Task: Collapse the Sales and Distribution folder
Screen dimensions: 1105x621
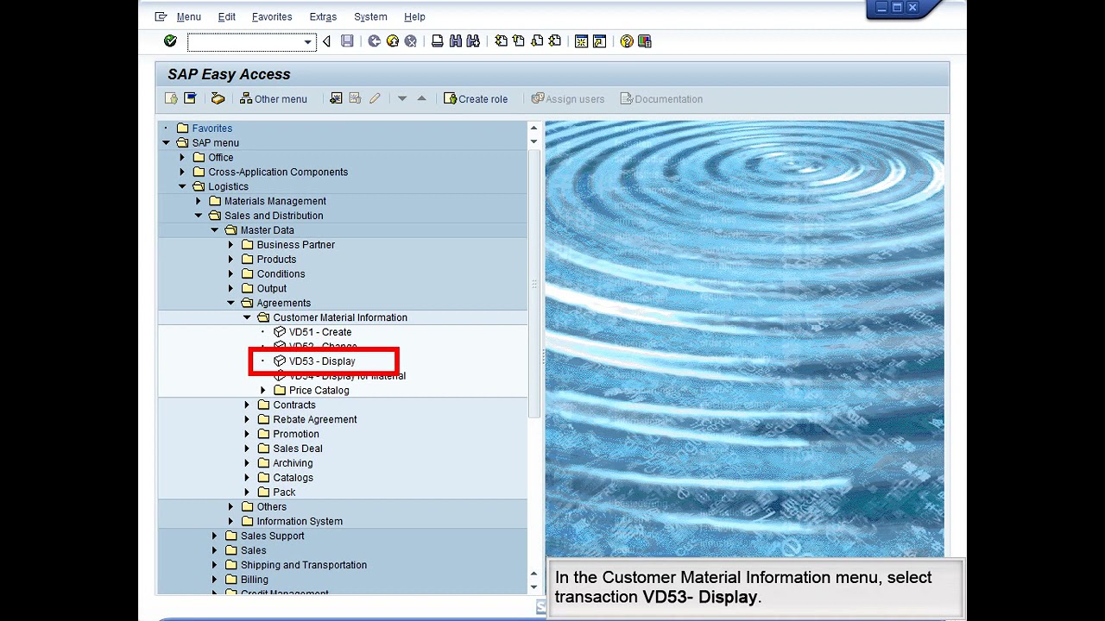Action: click(199, 216)
